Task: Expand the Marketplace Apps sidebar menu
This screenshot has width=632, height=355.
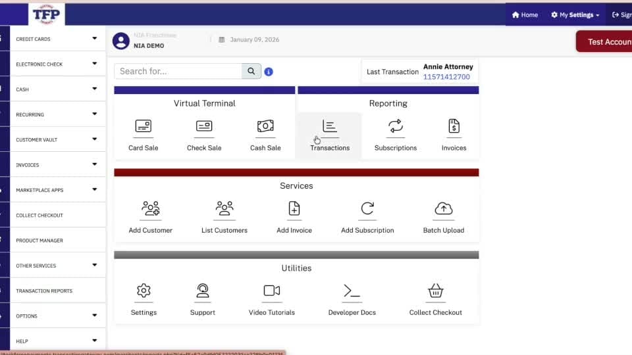Action: [x=58, y=190]
